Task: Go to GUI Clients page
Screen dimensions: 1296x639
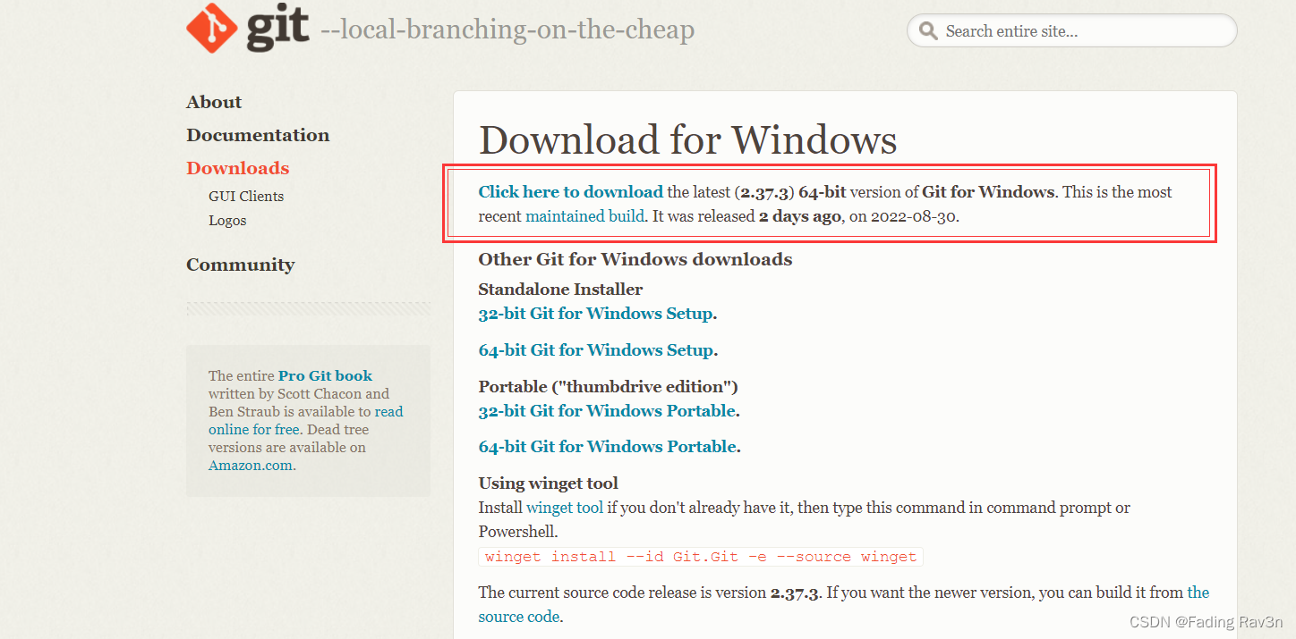Action: point(246,197)
